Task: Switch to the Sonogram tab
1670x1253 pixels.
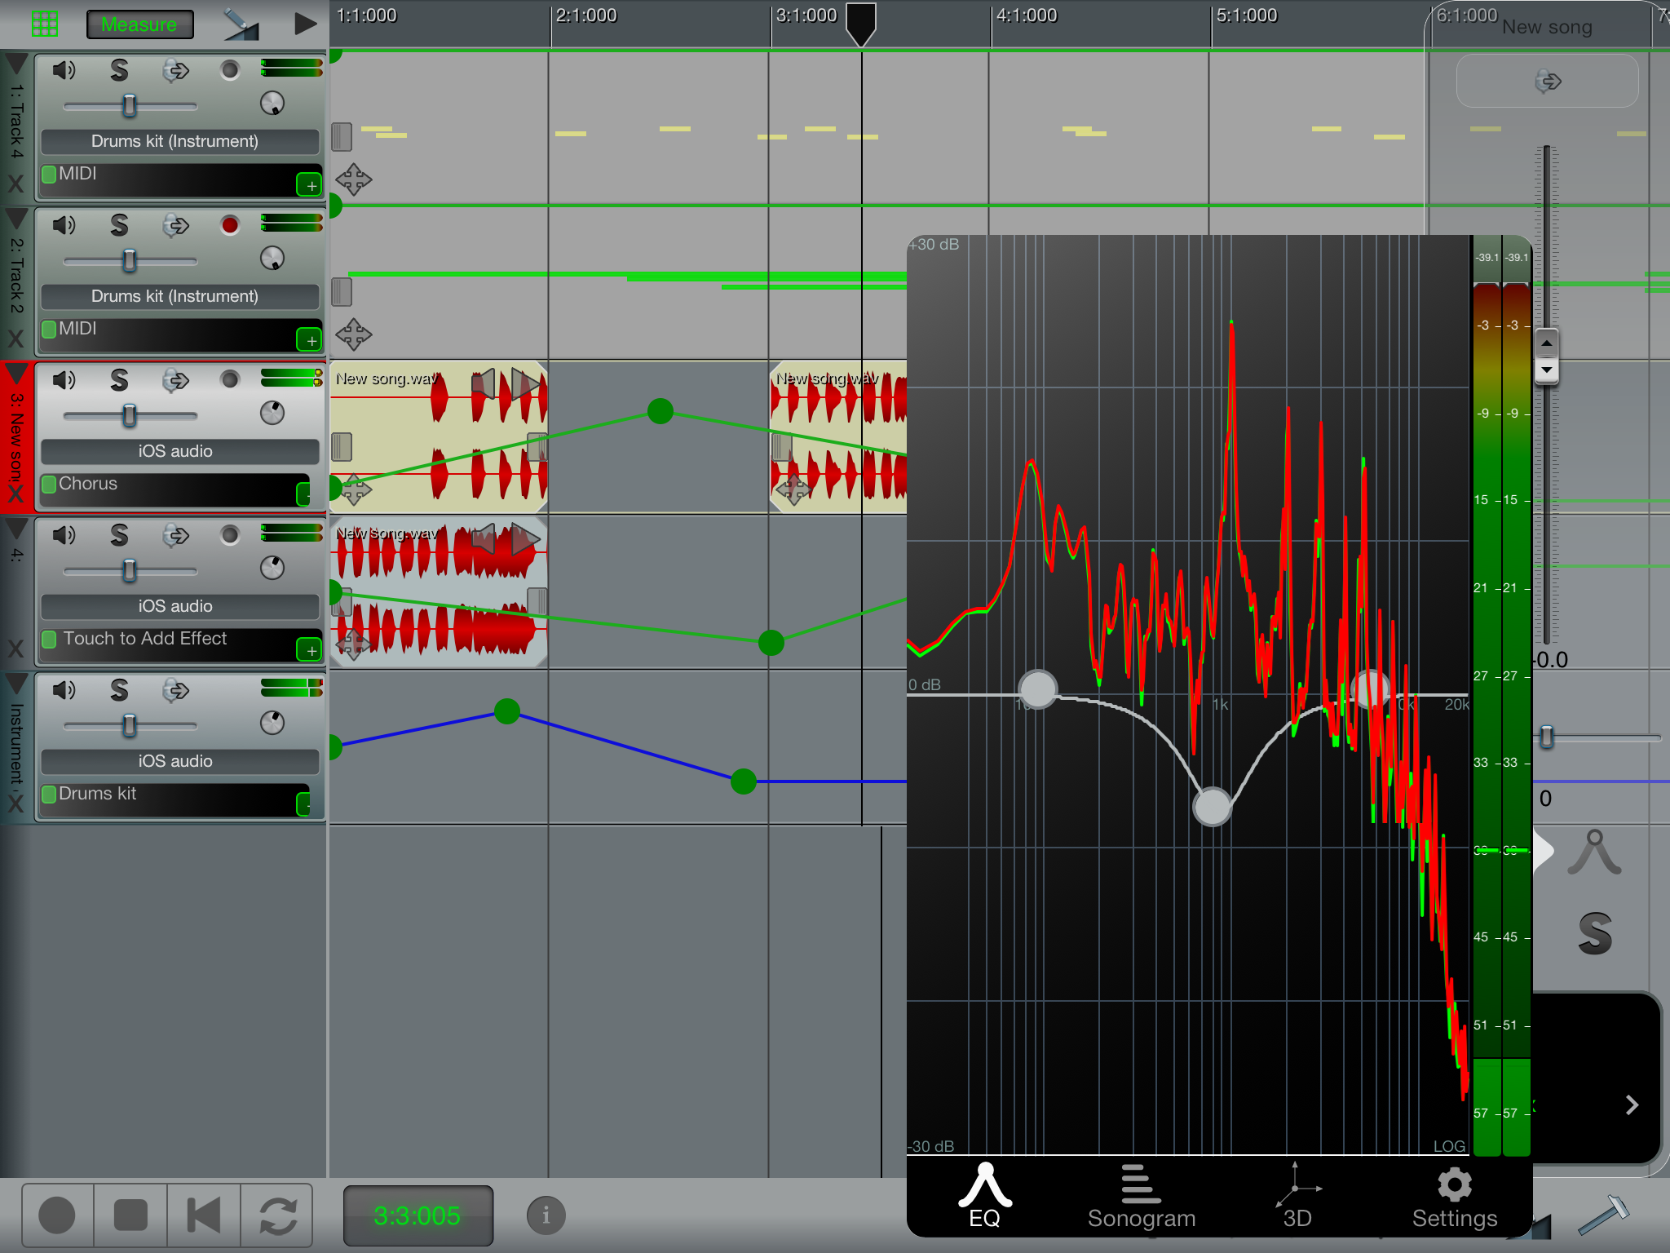Action: click(1142, 1197)
